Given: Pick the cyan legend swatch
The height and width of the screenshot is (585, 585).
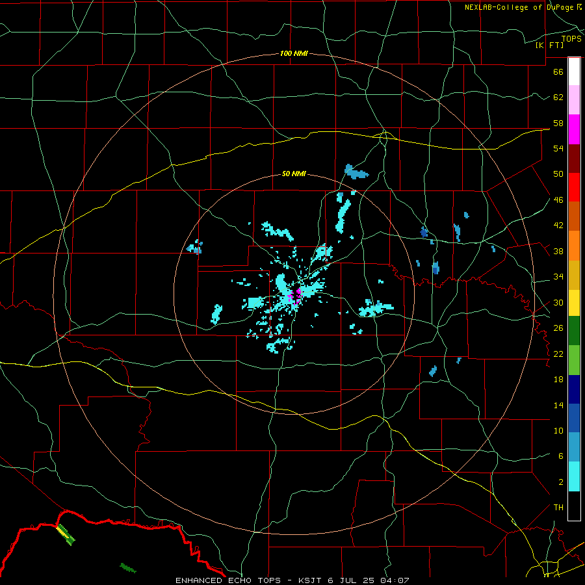Looking at the screenshot, I should (x=574, y=476).
